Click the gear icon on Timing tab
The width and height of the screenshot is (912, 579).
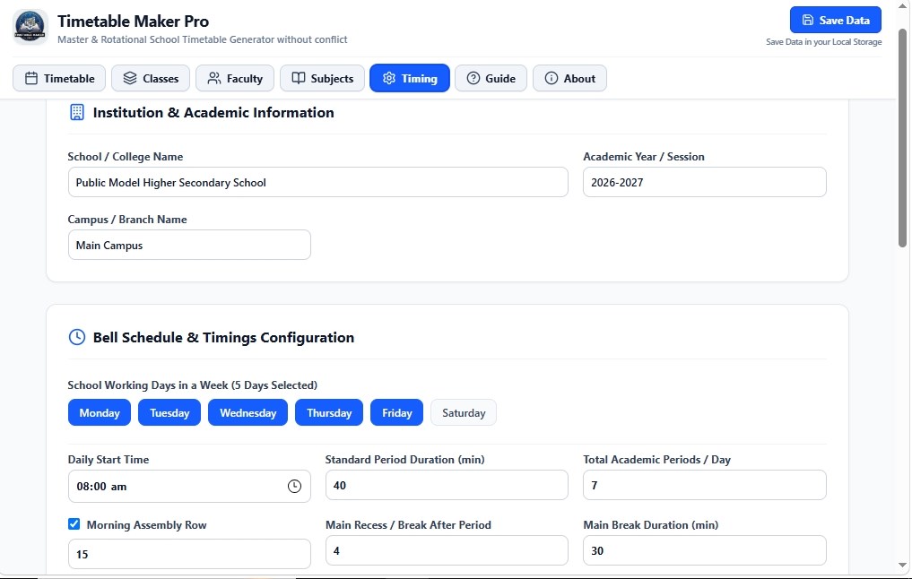[x=389, y=79]
